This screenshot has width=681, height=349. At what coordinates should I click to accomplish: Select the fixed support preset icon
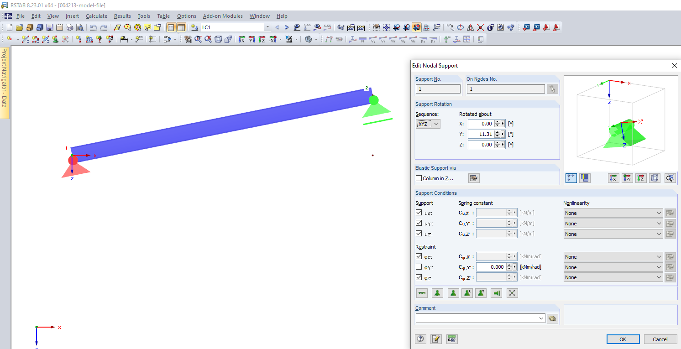pyautogui.click(x=437, y=293)
